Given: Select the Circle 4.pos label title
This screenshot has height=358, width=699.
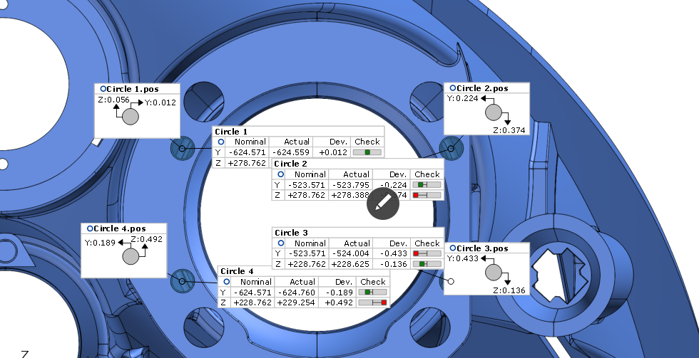Looking at the screenshot, I should 120,228.
